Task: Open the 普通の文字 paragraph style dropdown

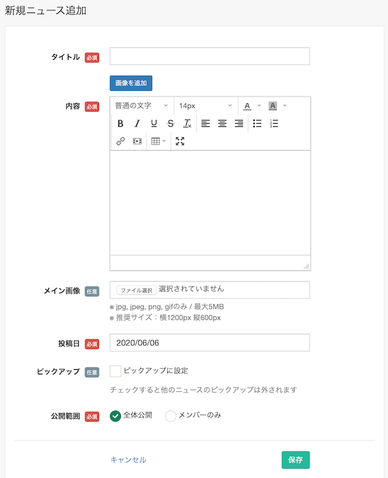Action: 142,106
